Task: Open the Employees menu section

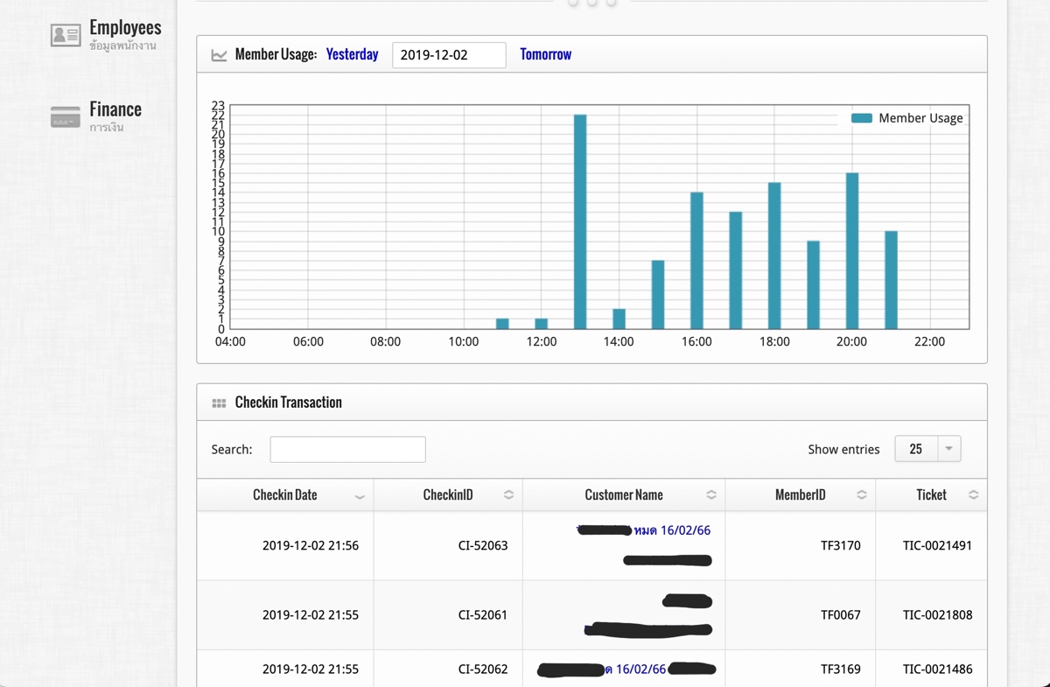Action: pos(125,29)
